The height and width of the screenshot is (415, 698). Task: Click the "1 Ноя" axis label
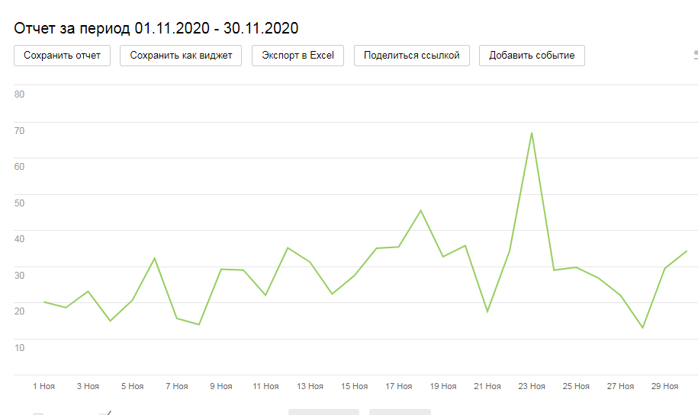[43, 387]
